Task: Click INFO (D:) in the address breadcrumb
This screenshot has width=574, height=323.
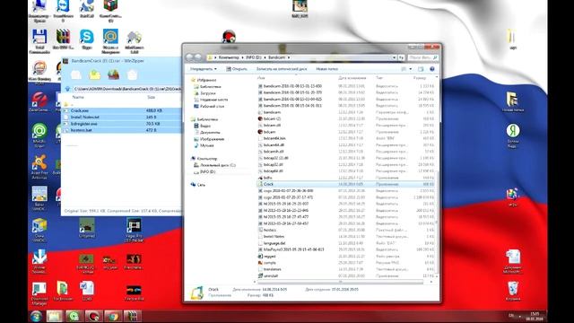Action: click(x=254, y=57)
